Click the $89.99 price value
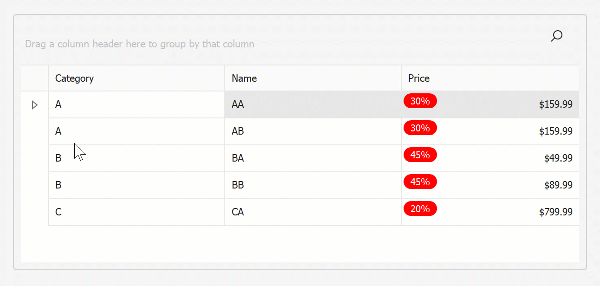The width and height of the screenshot is (600, 286). pyautogui.click(x=558, y=185)
